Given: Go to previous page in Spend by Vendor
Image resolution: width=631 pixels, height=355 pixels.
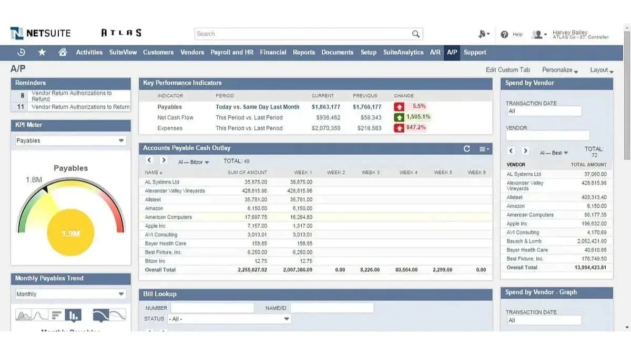Looking at the screenshot, I should click(511, 151).
